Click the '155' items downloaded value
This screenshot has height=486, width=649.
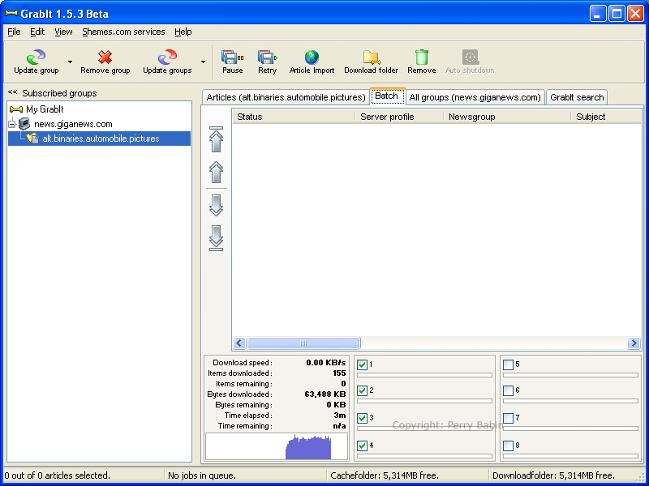click(339, 373)
